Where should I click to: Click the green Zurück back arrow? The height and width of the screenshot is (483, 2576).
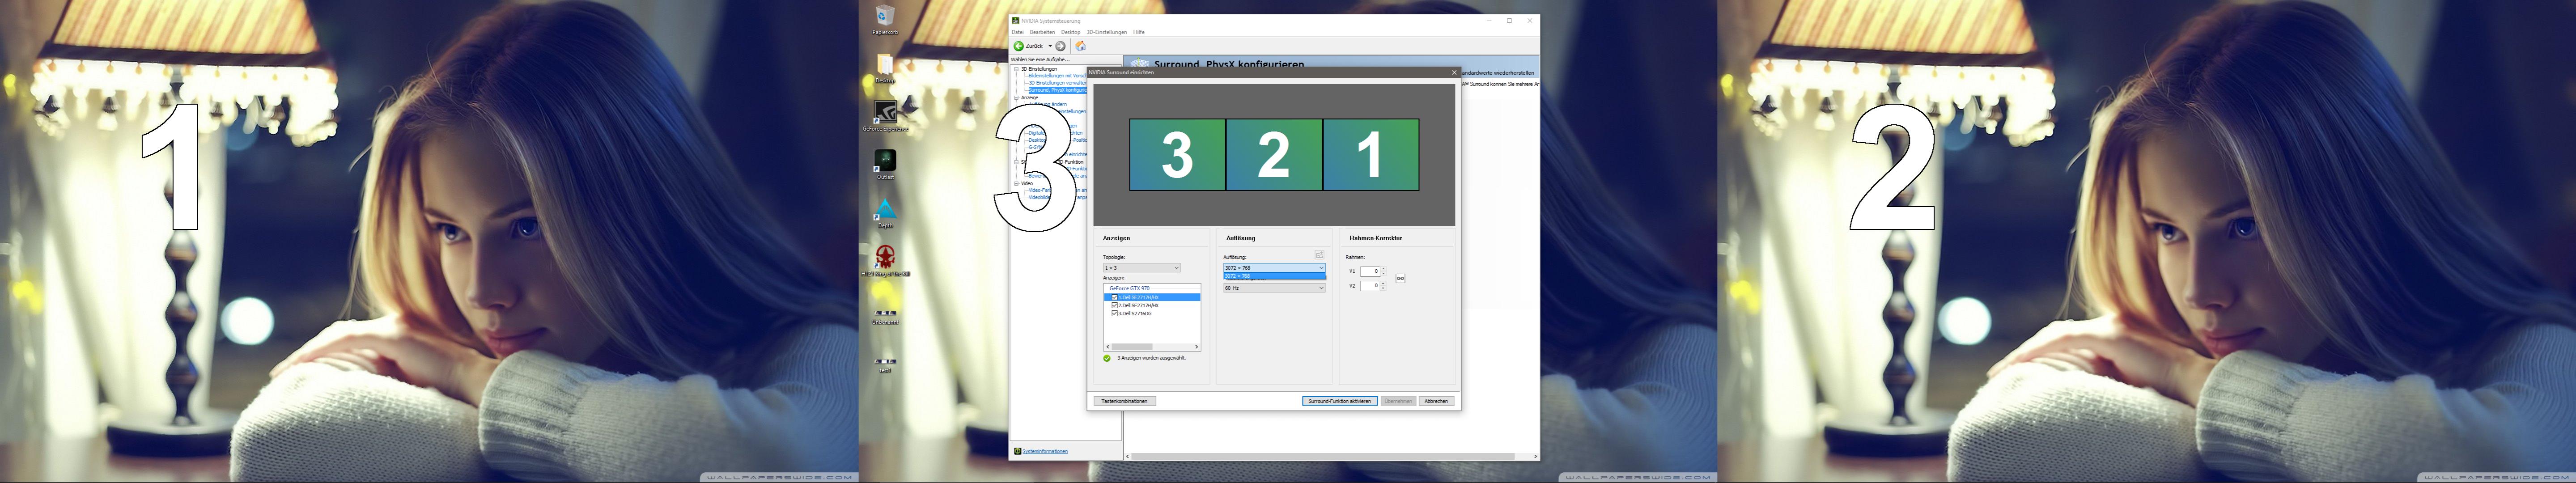[1019, 46]
